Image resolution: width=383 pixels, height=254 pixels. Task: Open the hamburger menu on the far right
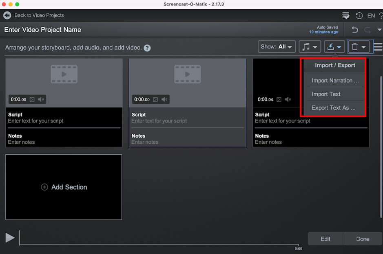point(378,46)
